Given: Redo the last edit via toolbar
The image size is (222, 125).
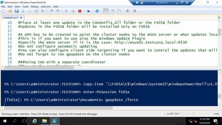Looking at the screenshot, I should coord(58,11).
